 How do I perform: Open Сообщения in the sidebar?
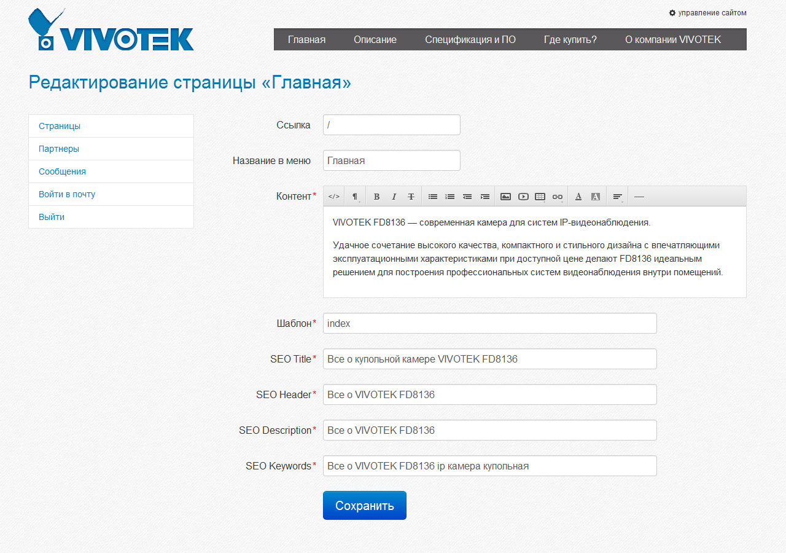[x=111, y=171]
